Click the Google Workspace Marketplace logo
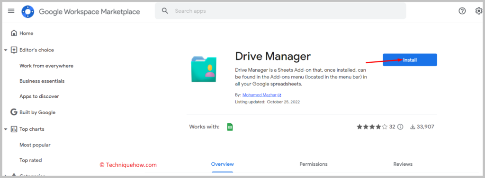 coord(27,12)
